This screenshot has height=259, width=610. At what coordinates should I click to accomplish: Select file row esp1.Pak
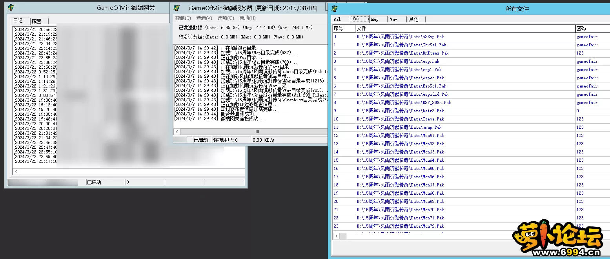pos(471,69)
